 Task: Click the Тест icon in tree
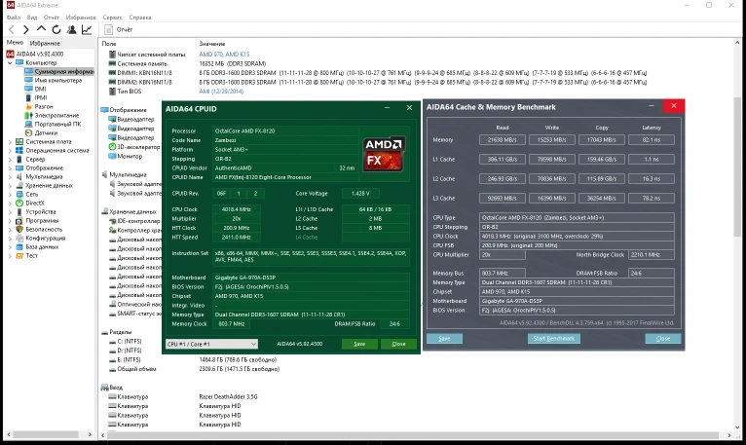19,255
